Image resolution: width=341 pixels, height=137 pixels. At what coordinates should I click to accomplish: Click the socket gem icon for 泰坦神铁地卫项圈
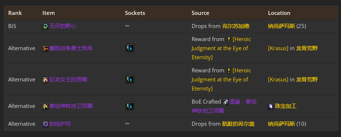130,106
